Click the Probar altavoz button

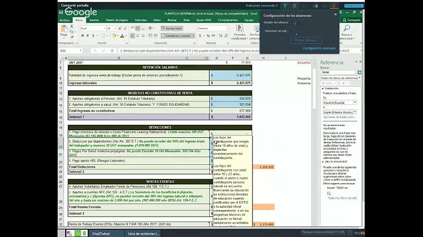pyautogui.click(x=307, y=40)
